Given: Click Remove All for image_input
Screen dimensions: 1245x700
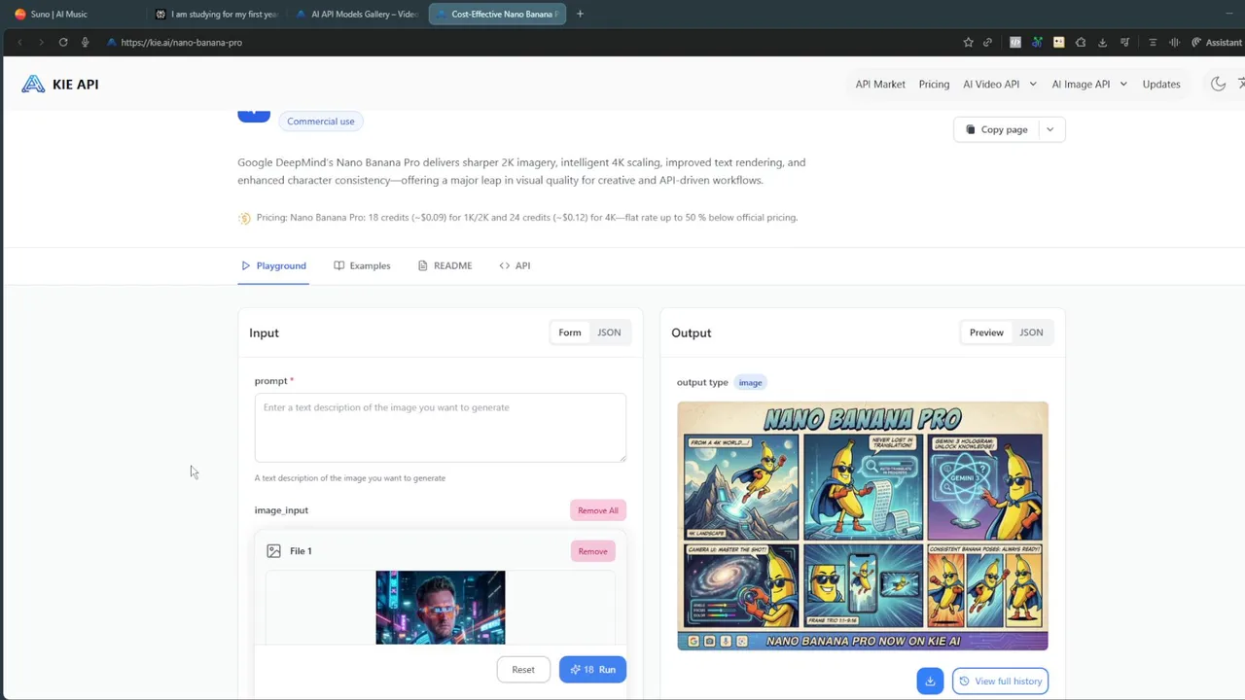Looking at the screenshot, I should point(598,510).
